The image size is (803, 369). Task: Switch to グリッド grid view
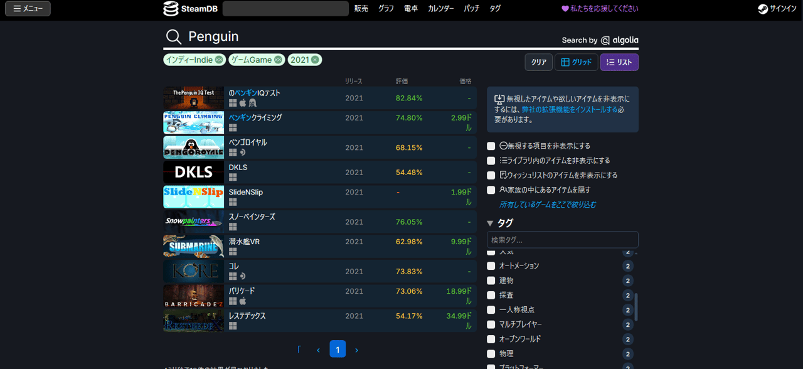point(576,62)
